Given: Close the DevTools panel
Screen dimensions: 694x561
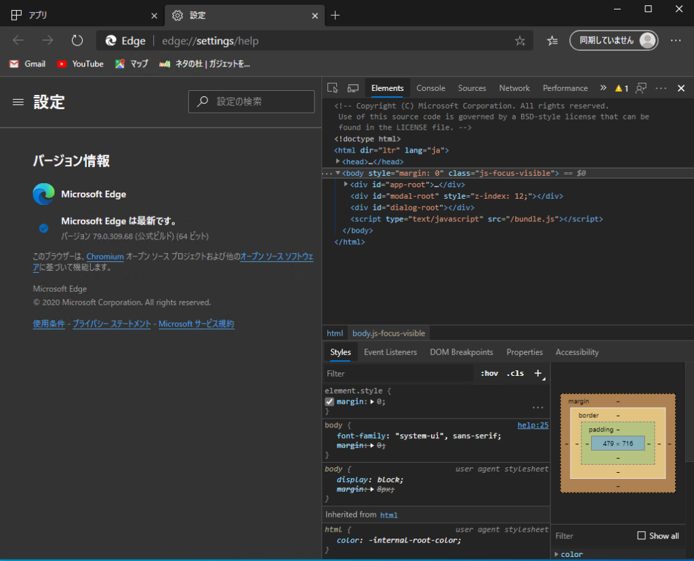Looking at the screenshot, I should pos(681,88).
